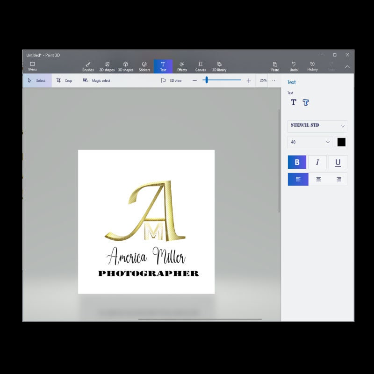Open the font size 48 dropdown

click(x=309, y=142)
